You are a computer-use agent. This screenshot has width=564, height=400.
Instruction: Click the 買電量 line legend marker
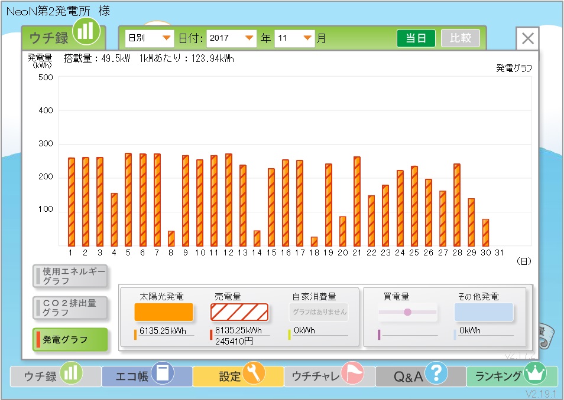tap(407, 312)
